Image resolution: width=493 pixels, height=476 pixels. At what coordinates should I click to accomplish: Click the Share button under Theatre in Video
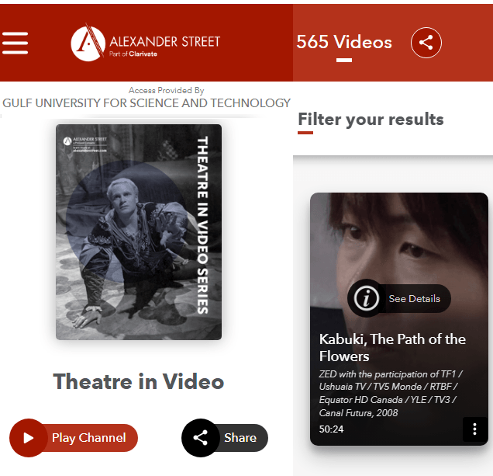point(225,438)
